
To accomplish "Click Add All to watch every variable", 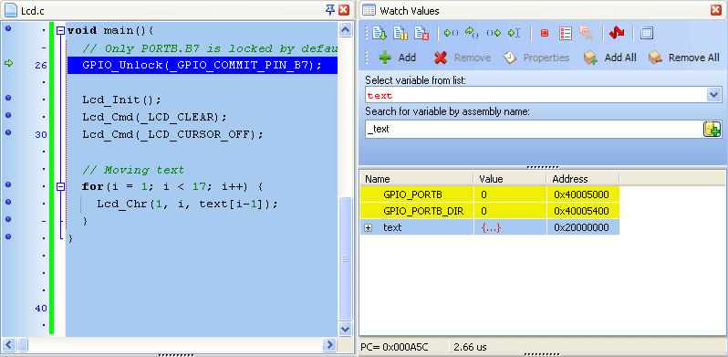I will tap(609, 58).
